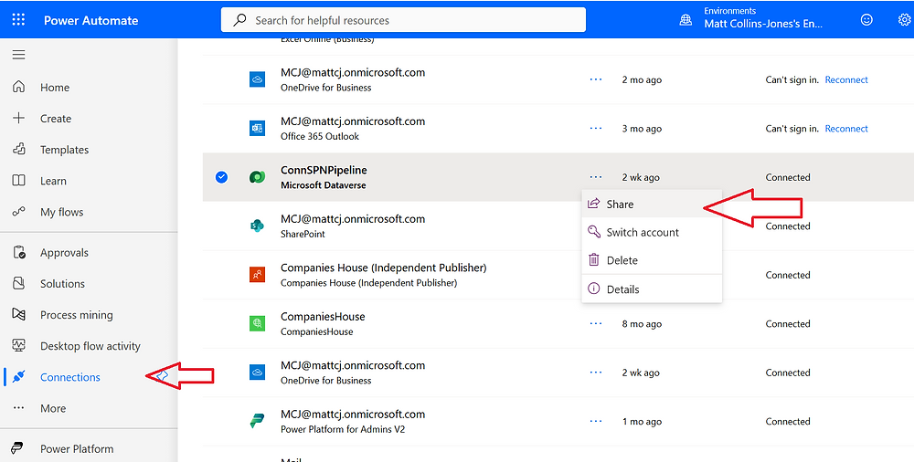The image size is (914, 462).
Task: Click the Desktop flow activity icon
Action: (18, 345)
